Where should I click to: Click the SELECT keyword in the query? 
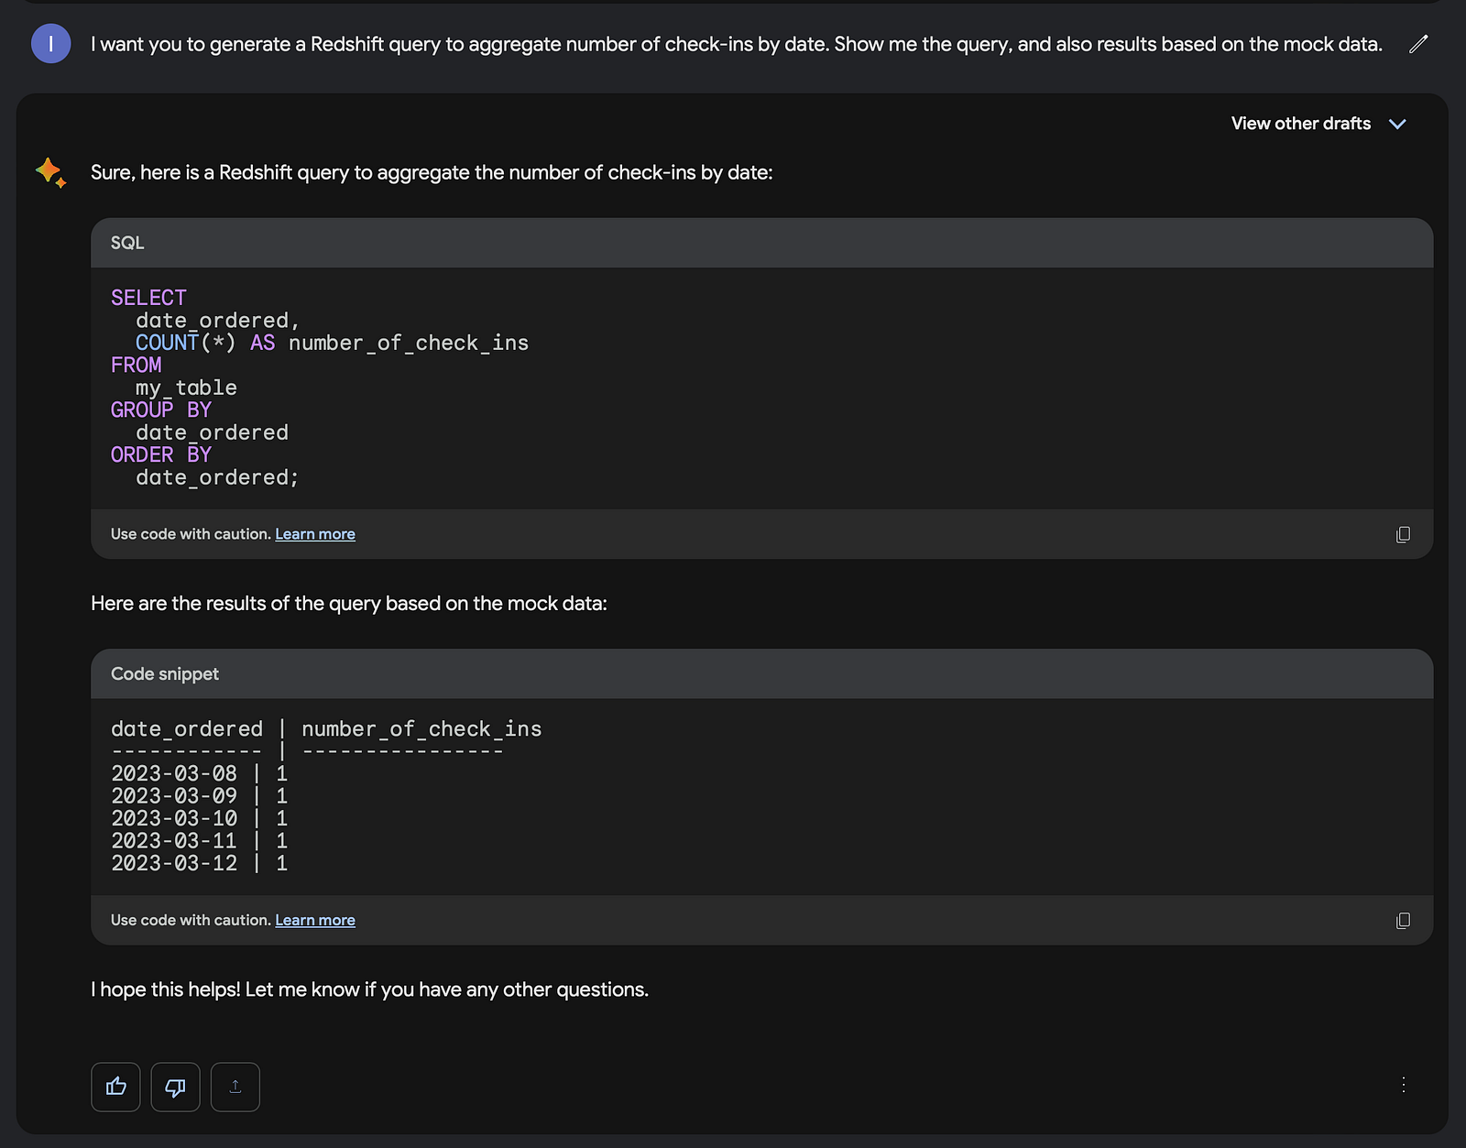(x=148, y=298)
